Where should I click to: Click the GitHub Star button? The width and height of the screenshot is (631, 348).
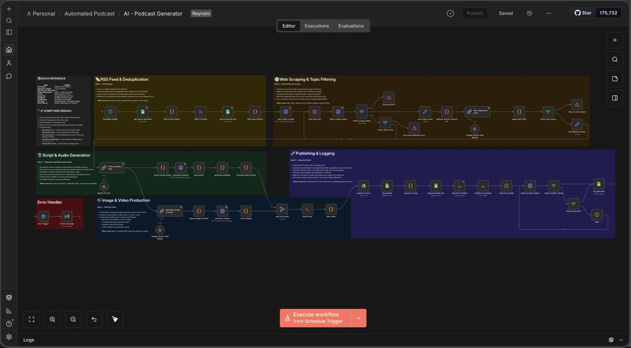583,13
